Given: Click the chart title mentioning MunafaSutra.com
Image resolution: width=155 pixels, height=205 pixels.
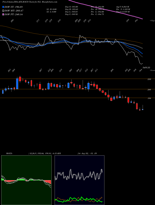Looking at the screenshot, I should point(30,2).
